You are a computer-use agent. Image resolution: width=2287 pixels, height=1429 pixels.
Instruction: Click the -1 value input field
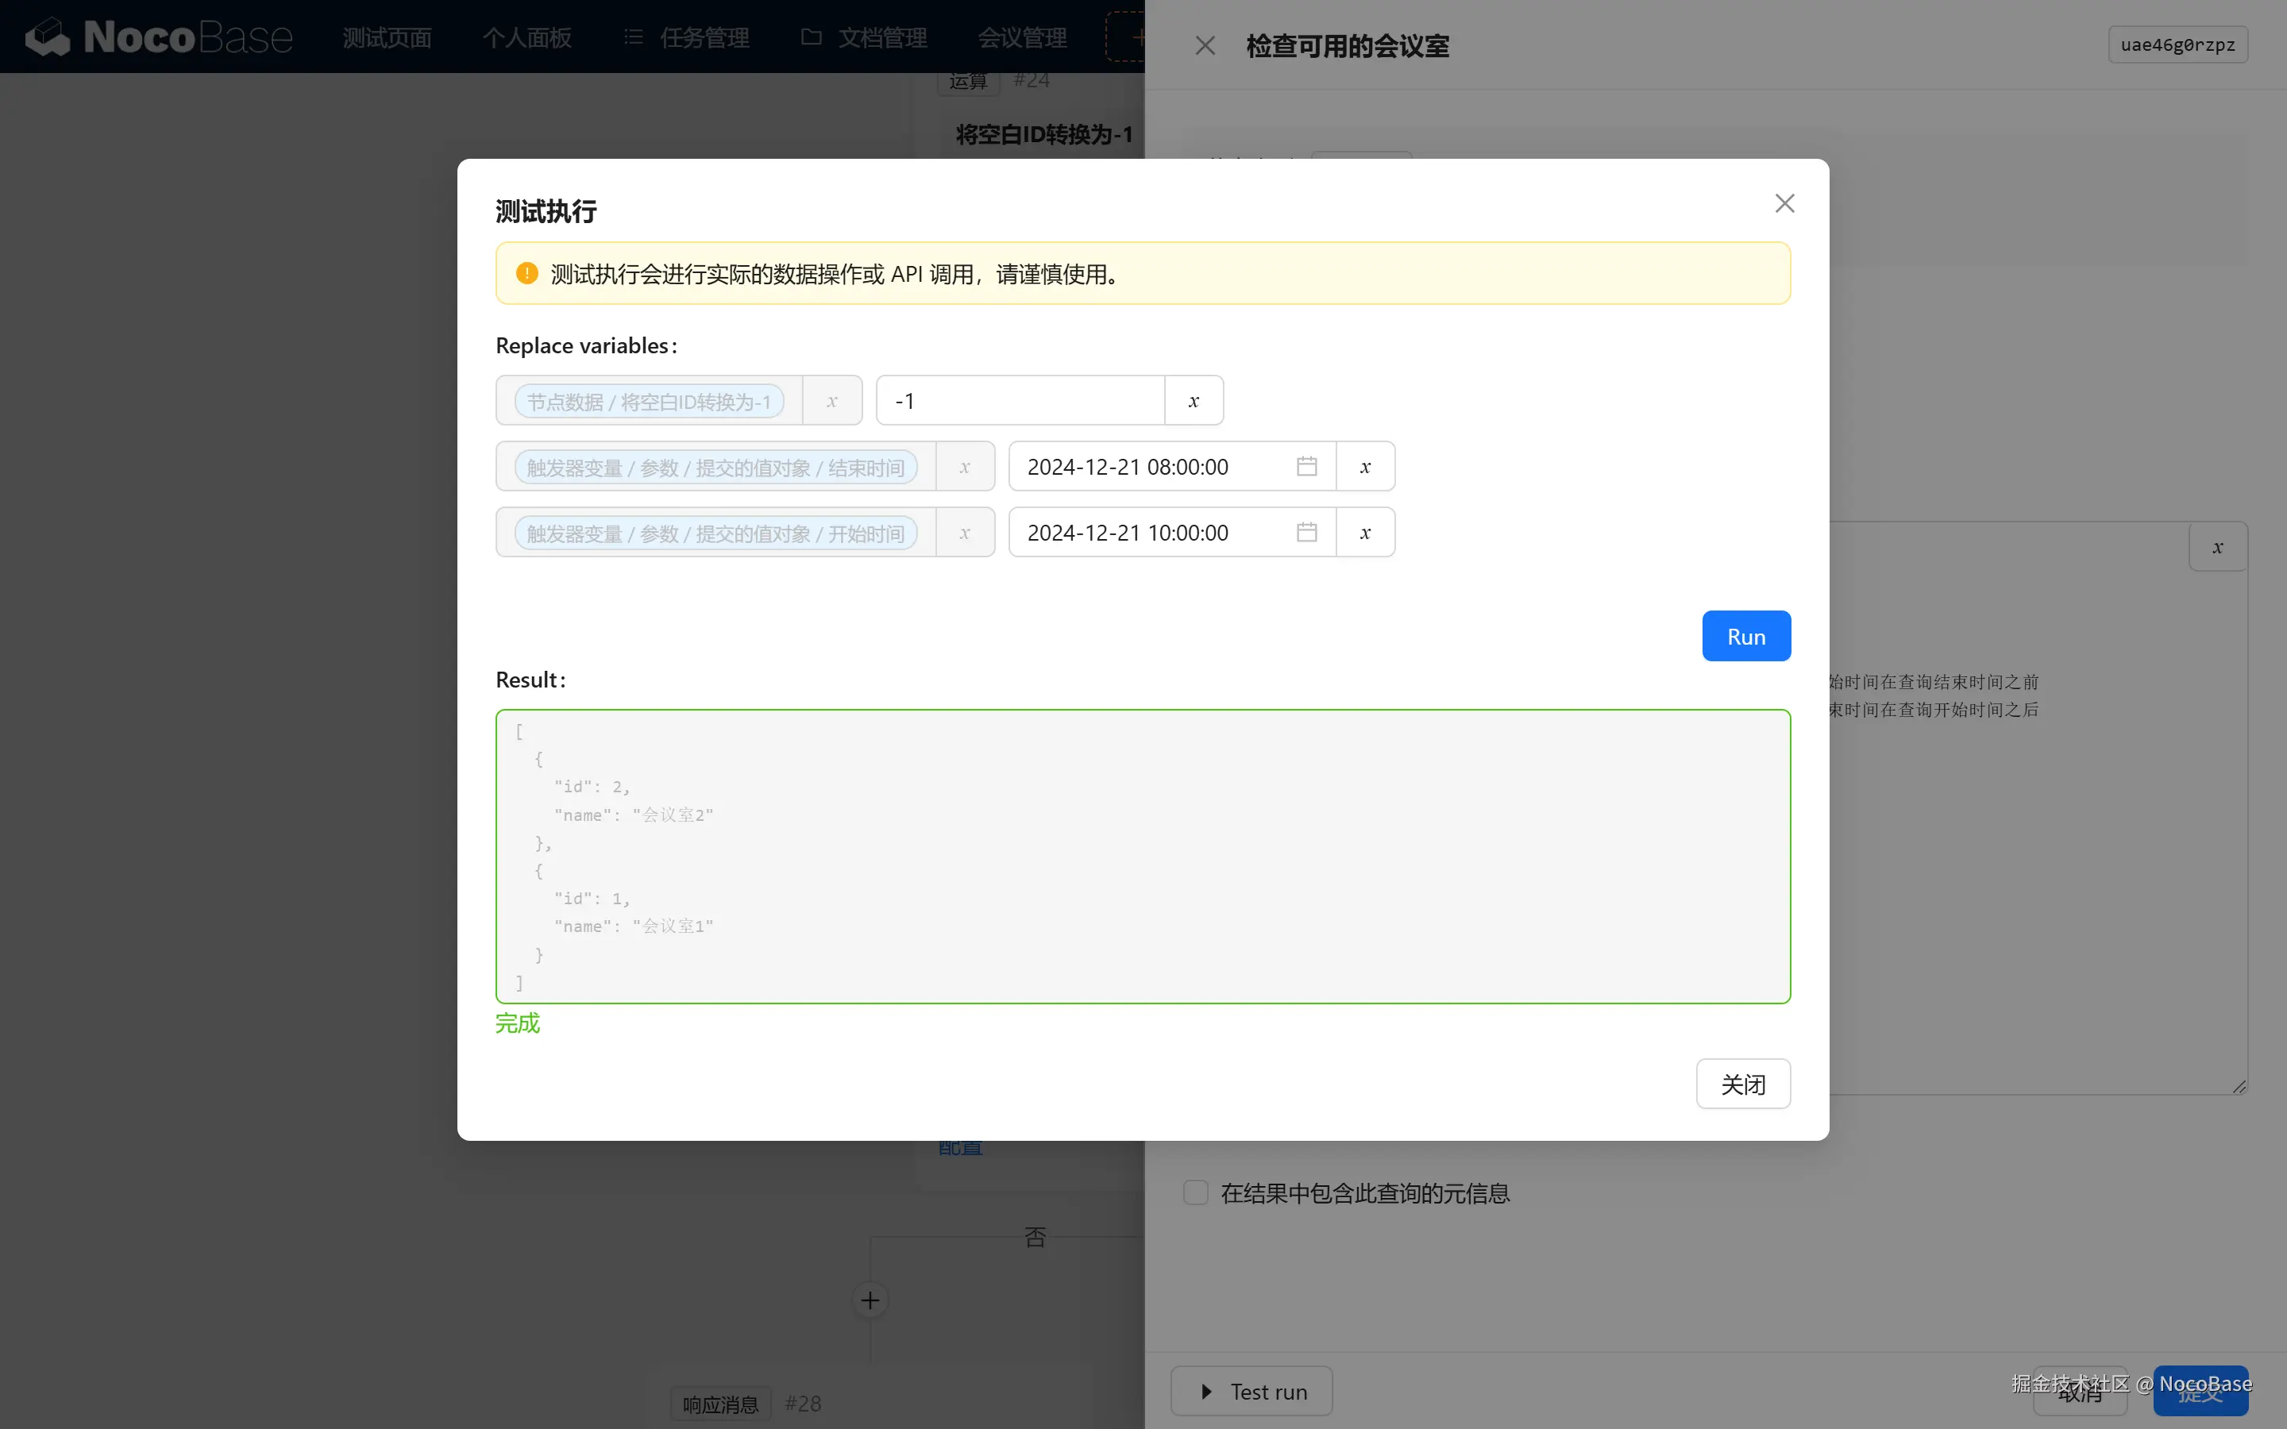point(1019,401)
